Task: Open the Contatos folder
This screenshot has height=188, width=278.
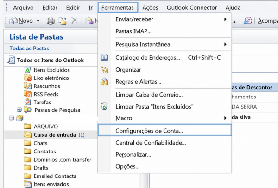Action: coord(44,152)
